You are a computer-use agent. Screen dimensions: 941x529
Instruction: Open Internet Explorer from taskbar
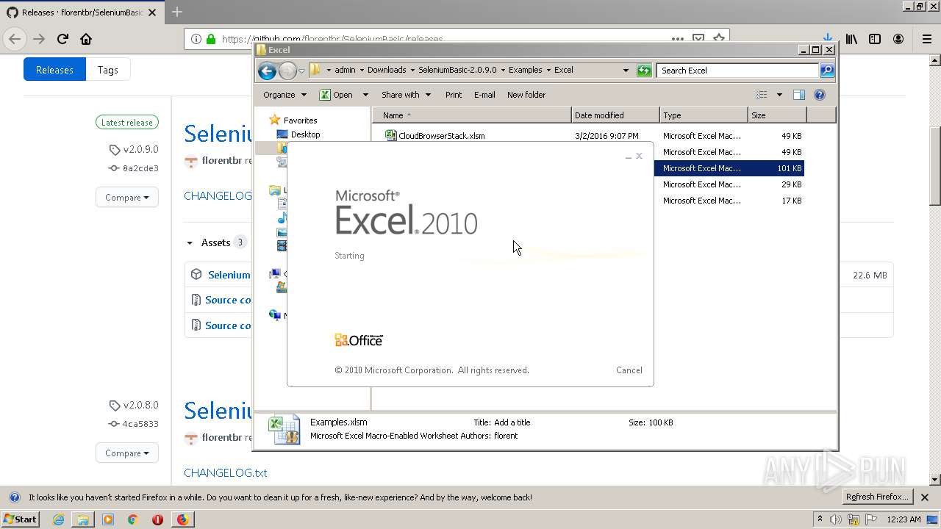[x=58, y=519]
